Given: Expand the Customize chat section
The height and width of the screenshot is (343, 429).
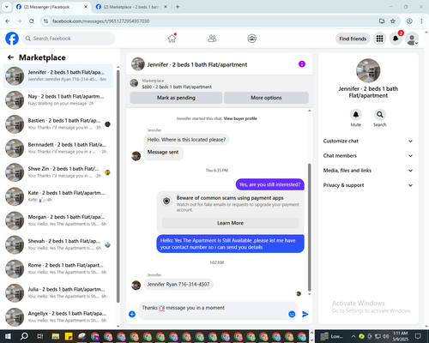Looking at the screenshot, I should 368,141.
